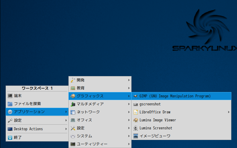Click the Lumina Screenshot webcam icon

click(x=136, y=128)
